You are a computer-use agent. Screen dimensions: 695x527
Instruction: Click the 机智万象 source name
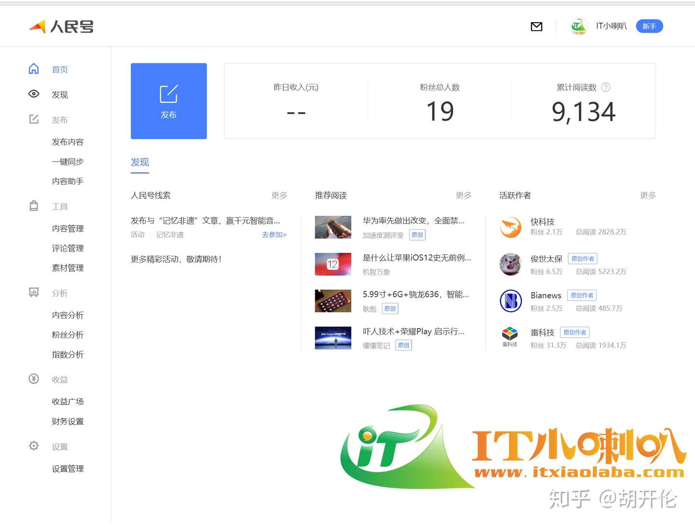(376, 272)
